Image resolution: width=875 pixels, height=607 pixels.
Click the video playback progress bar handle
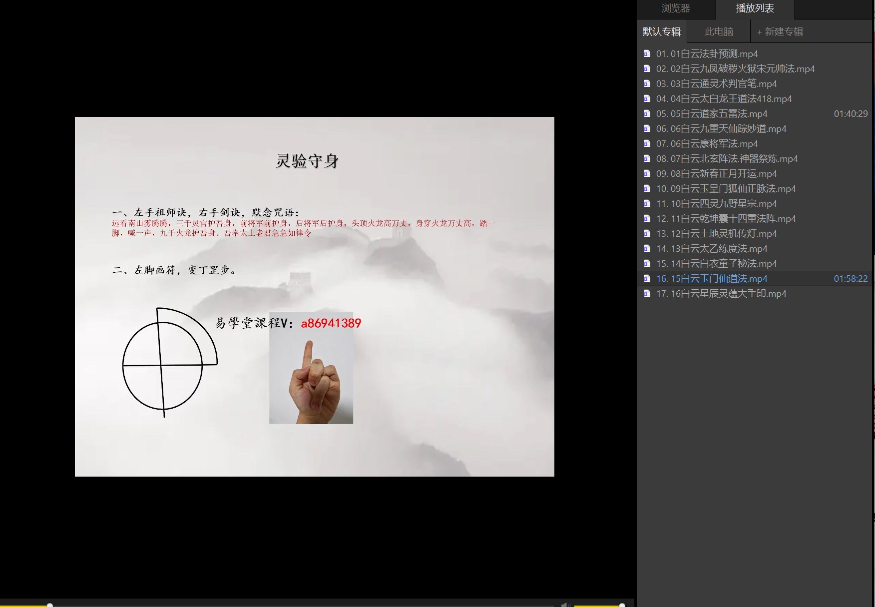[50, 605]
